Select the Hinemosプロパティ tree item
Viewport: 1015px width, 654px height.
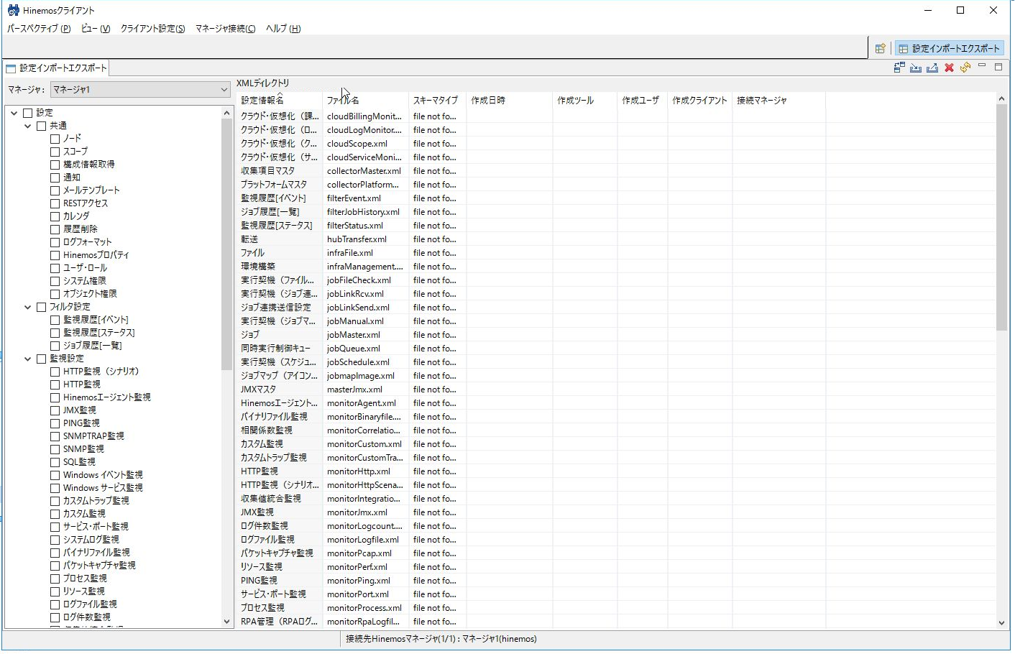(x=96, y=255)
